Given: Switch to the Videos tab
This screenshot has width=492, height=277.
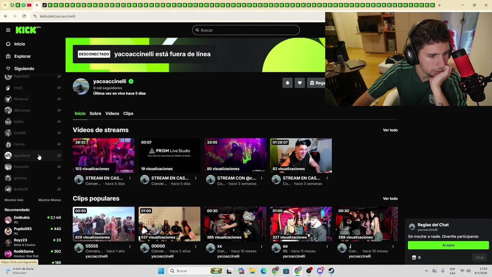Looking at the screenshot, I should click(112, 113).
